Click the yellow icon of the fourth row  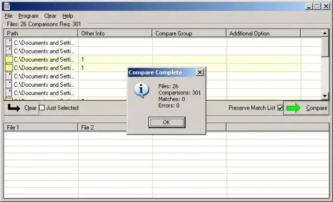pyautogui.click(x=9, y=68)
